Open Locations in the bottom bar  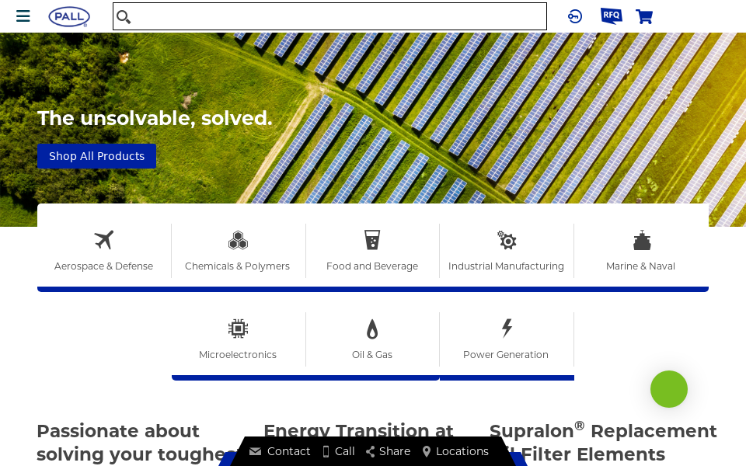point(456,451)
